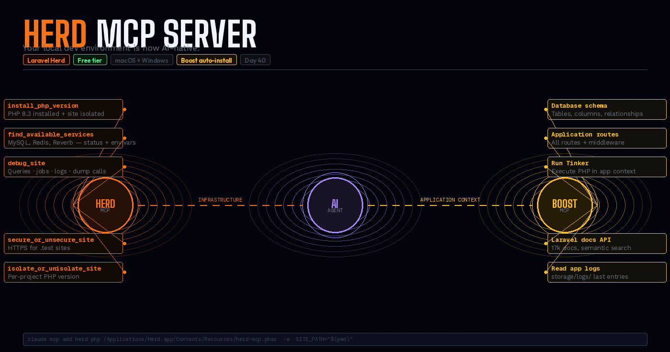Open the install_php_version tool card
Image resolution: width=670 pixels, height=352 pixels.
tap(63, 109)
